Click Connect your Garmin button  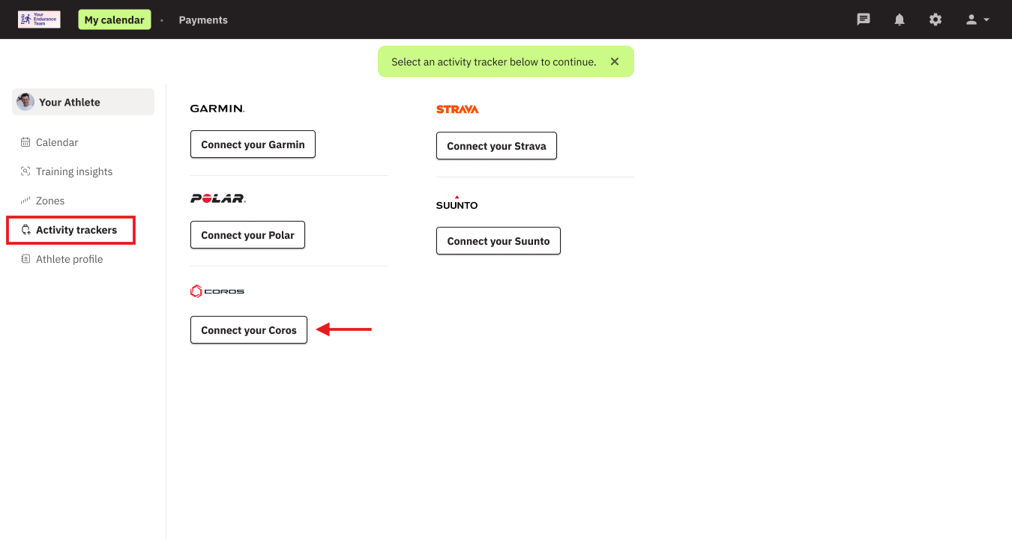(x=253, y=144)
